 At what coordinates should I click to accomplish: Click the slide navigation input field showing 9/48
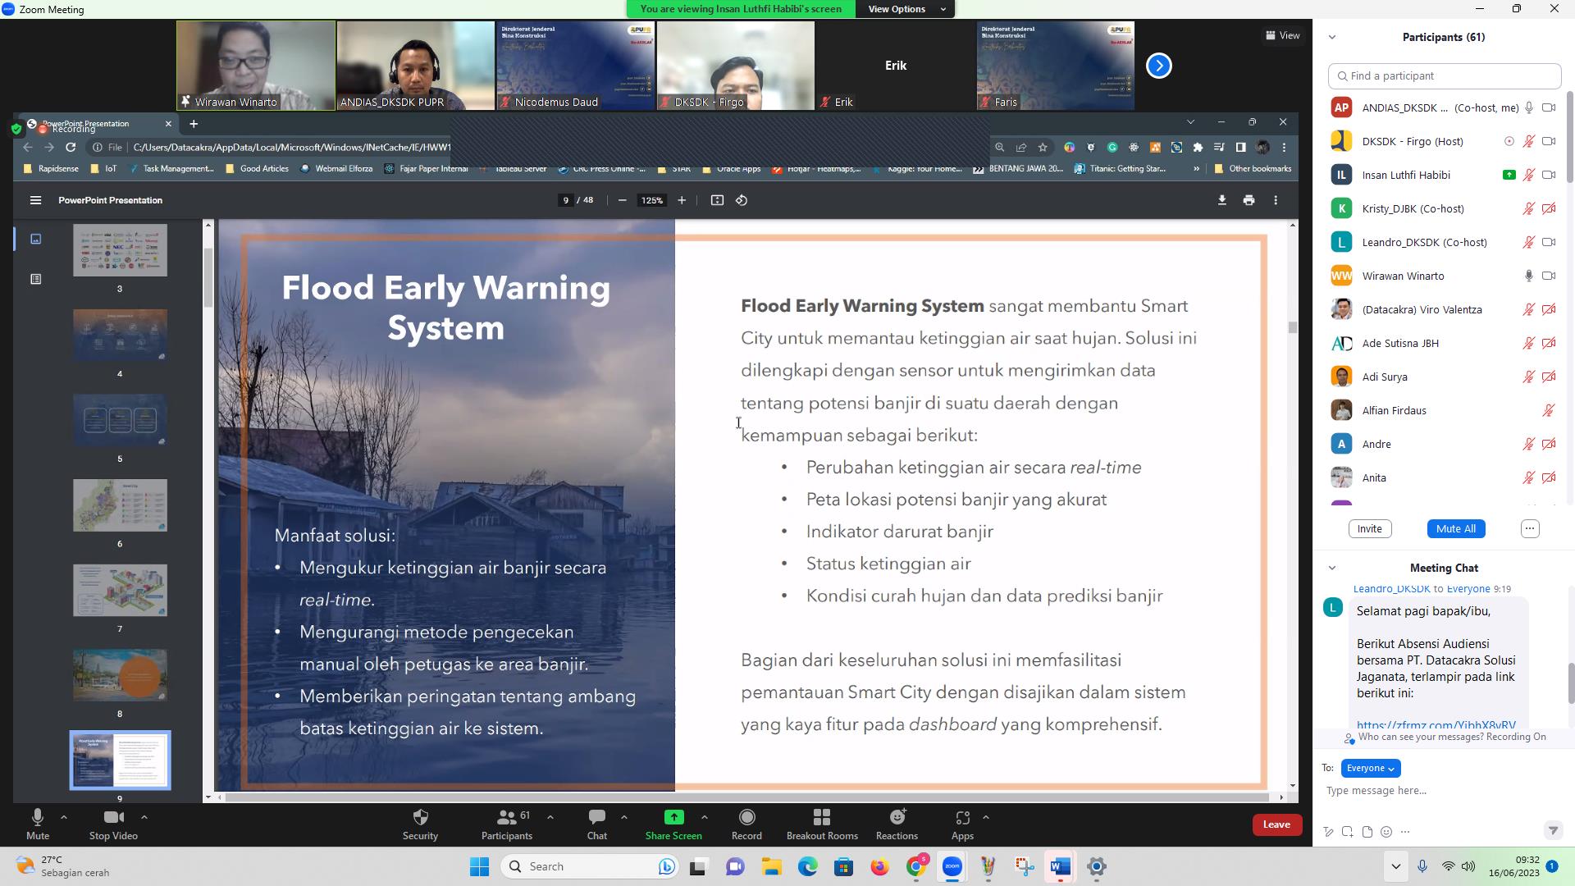[564, 200]
